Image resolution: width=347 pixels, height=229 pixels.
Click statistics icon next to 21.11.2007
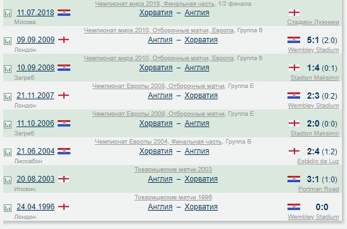(8, 97)
